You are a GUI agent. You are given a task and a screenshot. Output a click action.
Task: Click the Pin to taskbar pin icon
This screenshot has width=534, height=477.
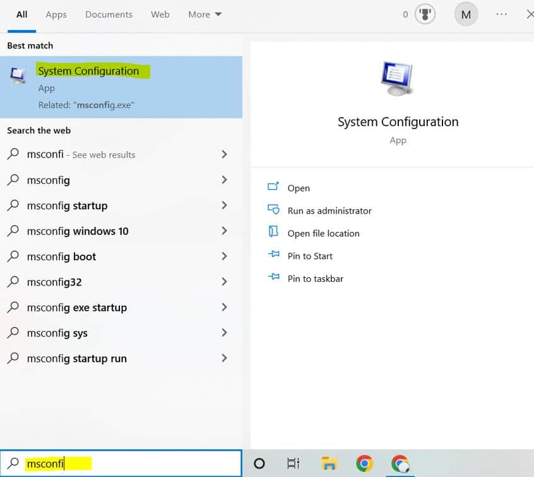click(273, 277)
